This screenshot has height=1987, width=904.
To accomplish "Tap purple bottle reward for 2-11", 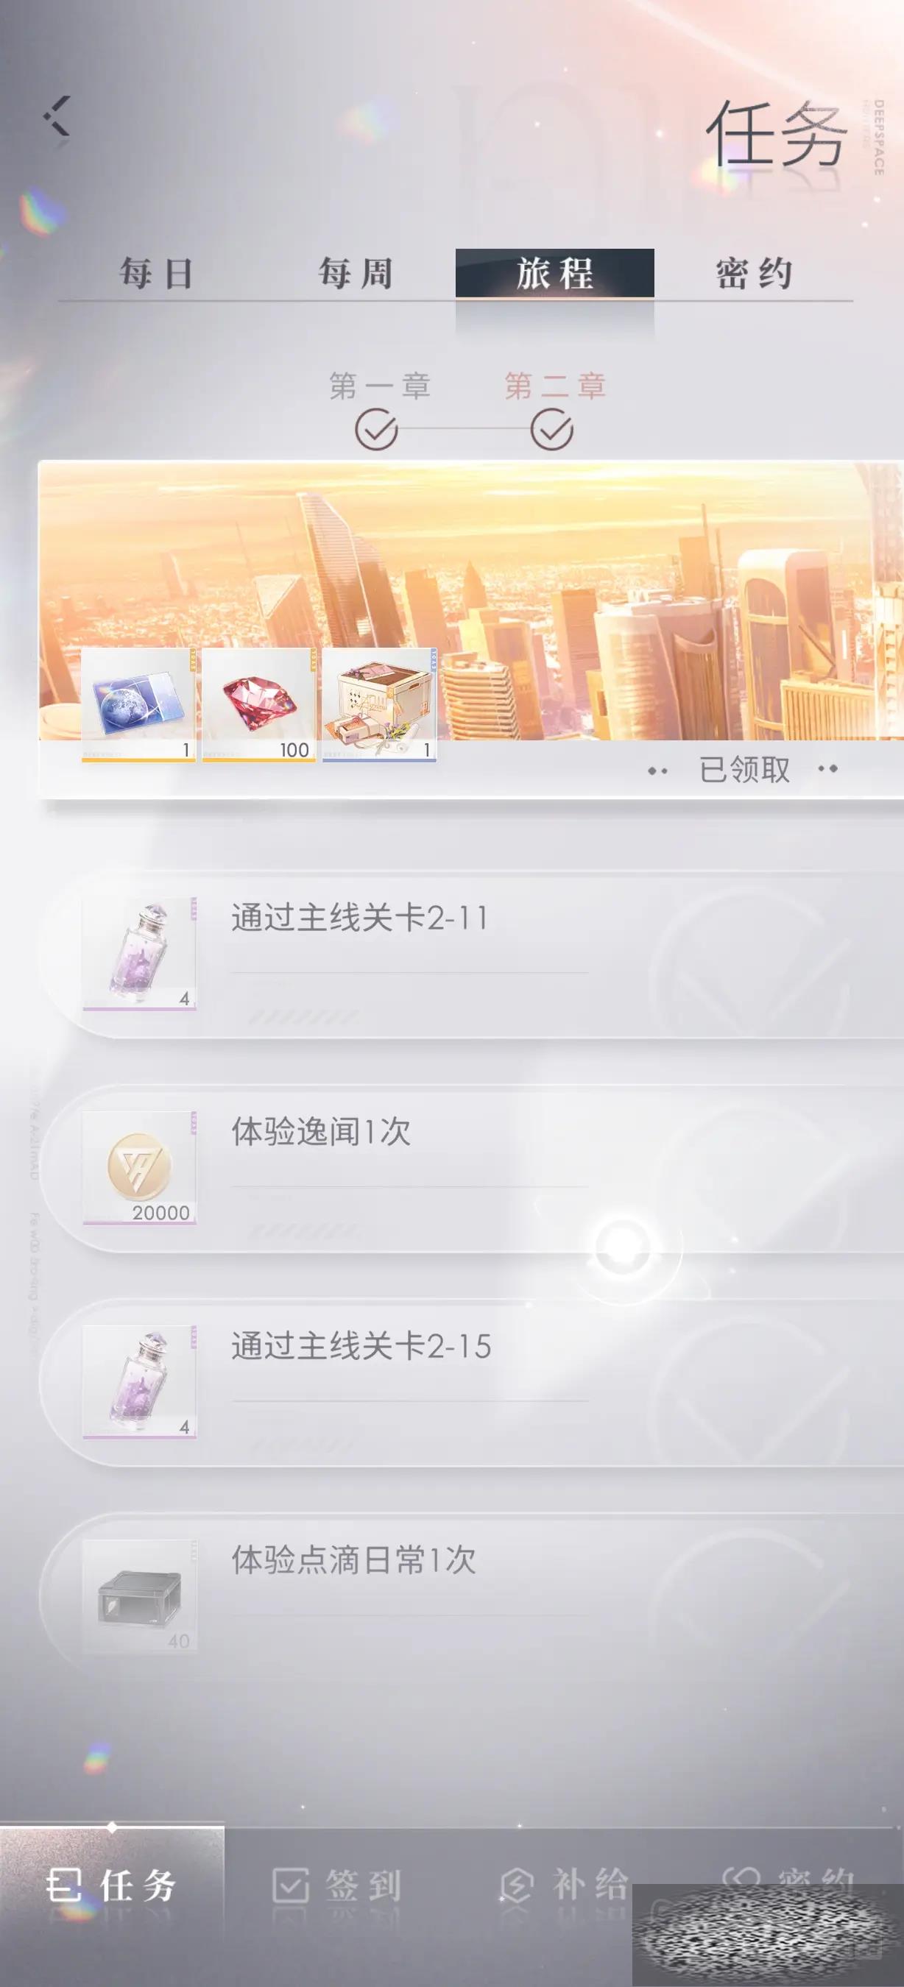I will tap(140, 953).
